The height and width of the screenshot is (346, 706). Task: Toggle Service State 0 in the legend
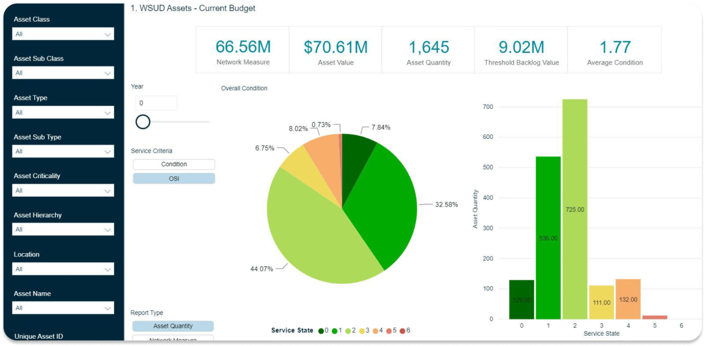click(321, 330)
